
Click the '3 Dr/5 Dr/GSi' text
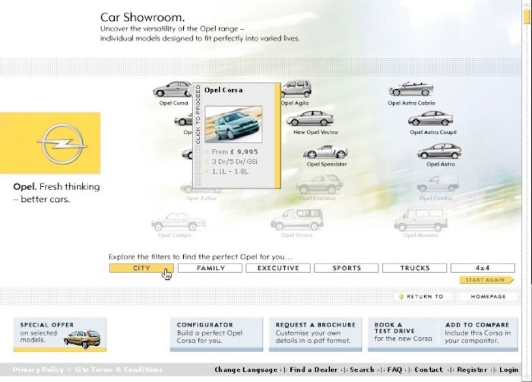[x=235, y=161]
